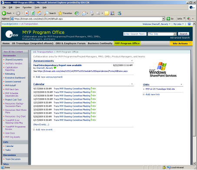Click View All Site Content

(13, 52)
